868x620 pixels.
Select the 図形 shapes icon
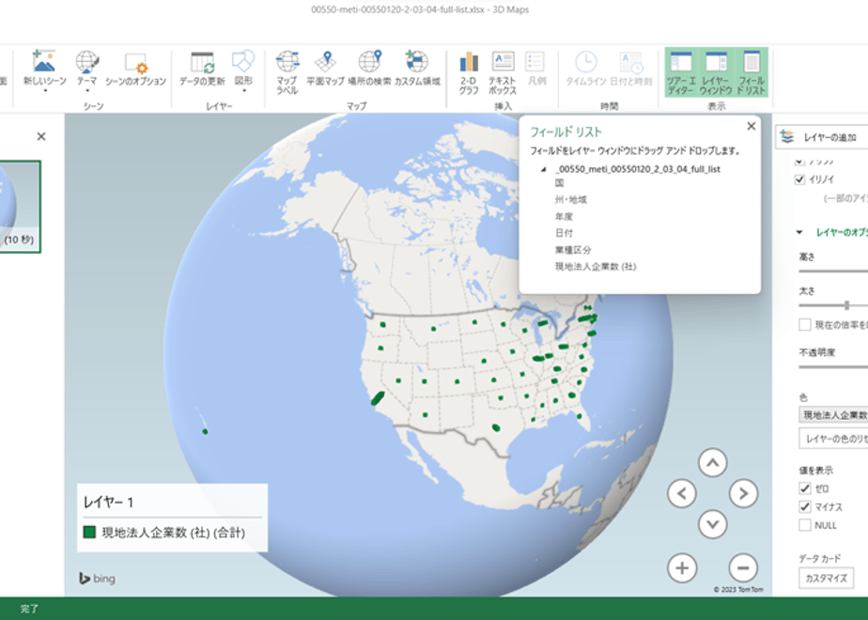[x=243, y=61]
